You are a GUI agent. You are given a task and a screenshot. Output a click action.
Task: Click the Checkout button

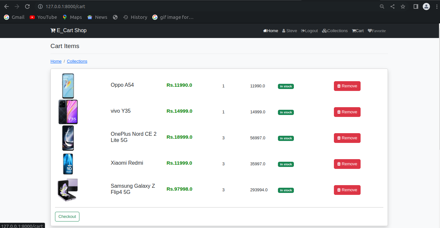coord(67,216)
